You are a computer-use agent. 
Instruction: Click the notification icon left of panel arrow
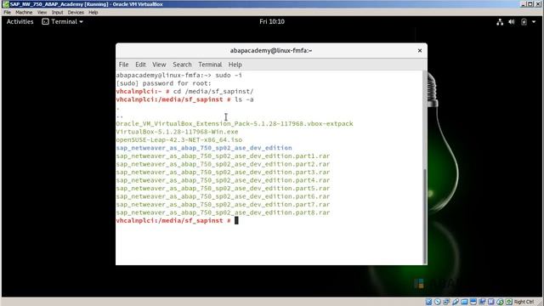(x=524, y=22)
